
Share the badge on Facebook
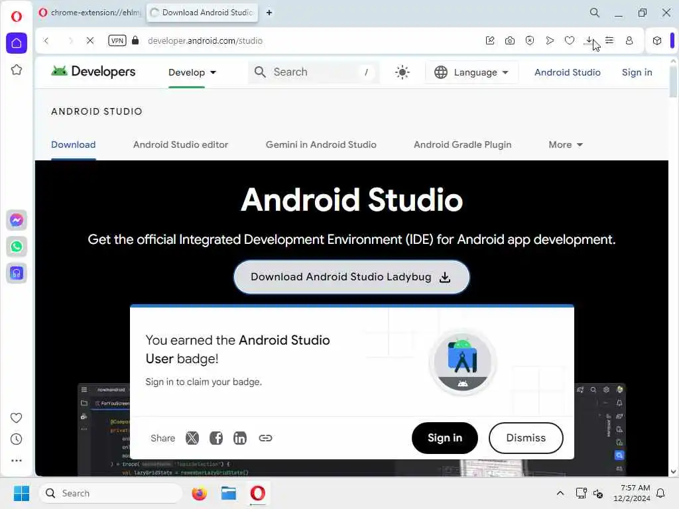point(216,438)
